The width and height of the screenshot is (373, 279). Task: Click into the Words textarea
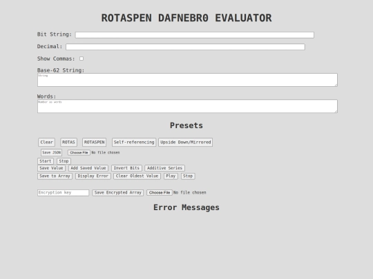(187, 106)
